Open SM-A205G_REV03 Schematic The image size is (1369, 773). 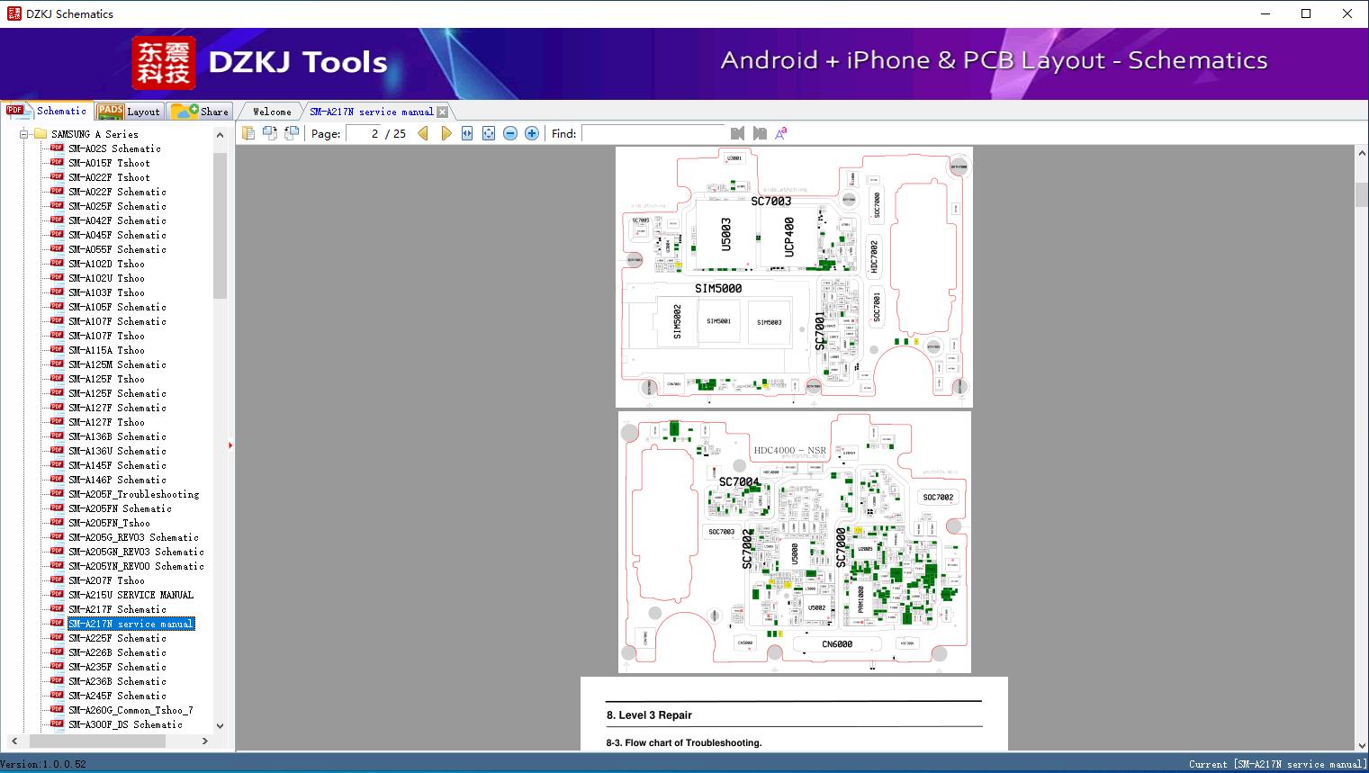pyautogui.click(x=133, y=537)
